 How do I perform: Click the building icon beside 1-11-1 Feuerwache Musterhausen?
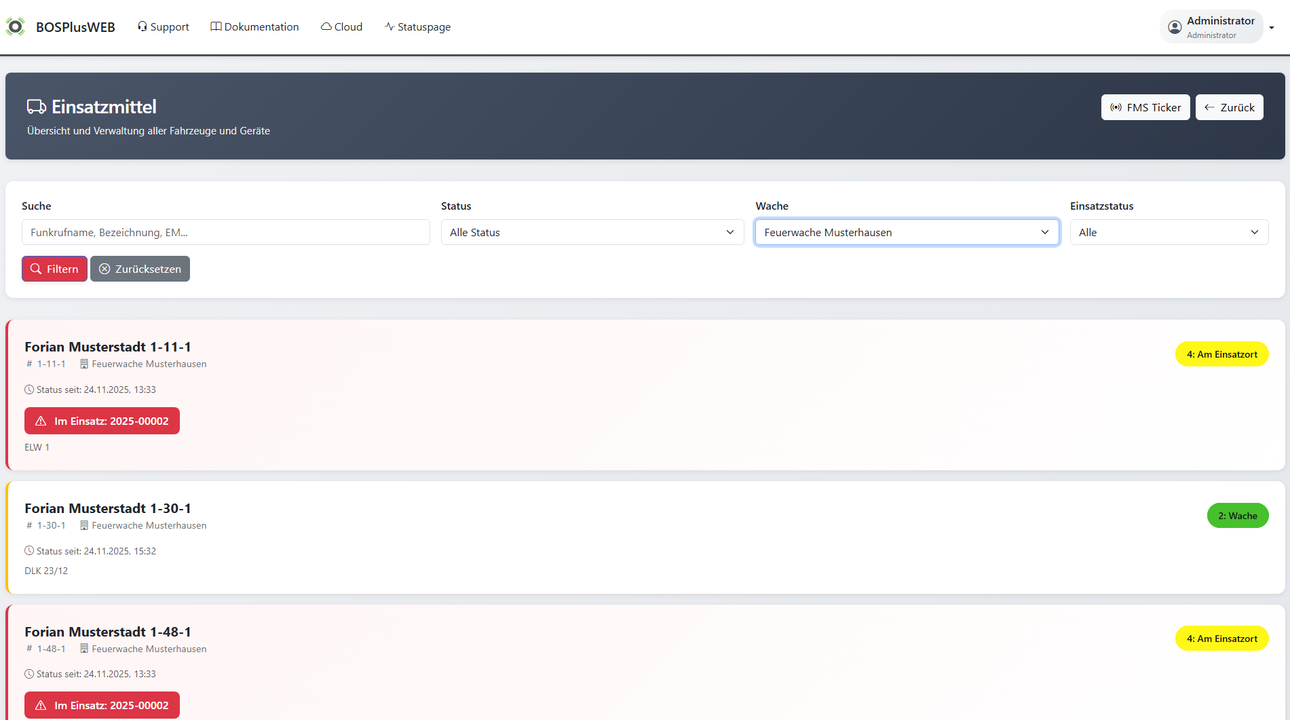click(x=84, y=364)
